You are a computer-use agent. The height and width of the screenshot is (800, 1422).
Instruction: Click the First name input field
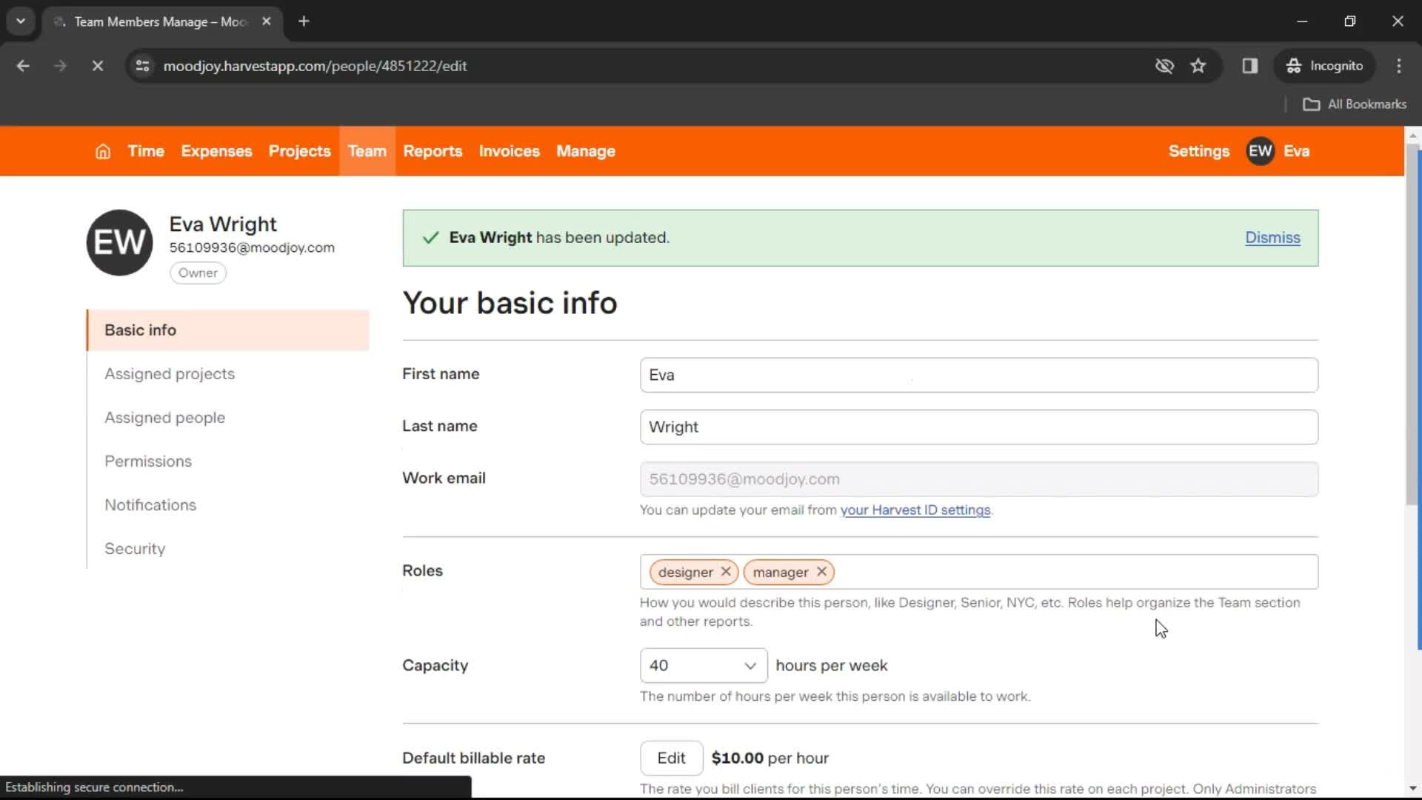point(978,375)
